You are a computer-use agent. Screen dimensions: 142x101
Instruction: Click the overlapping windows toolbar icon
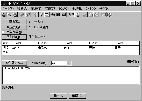[47, 15]
